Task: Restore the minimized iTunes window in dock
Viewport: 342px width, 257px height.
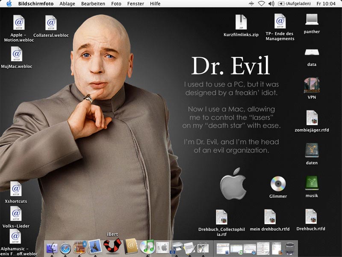Action: (x=236, y=249)
